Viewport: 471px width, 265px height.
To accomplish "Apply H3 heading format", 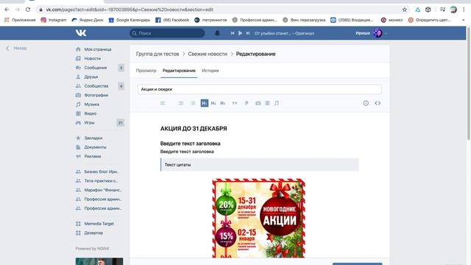I will point(222,103).
